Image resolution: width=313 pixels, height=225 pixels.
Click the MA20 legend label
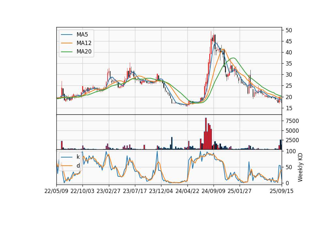point(84,52)
